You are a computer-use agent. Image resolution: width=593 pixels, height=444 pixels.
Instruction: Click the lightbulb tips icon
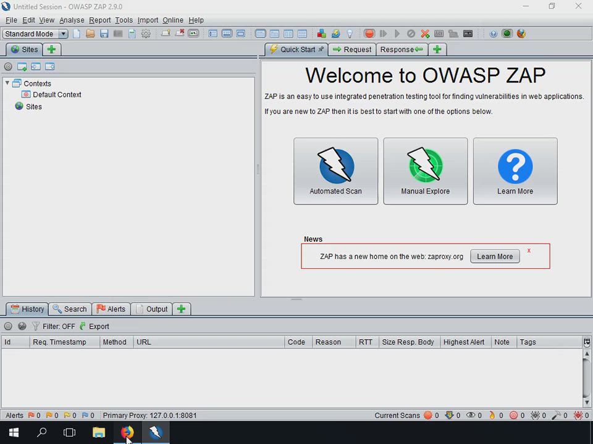(x=350, y=33)
